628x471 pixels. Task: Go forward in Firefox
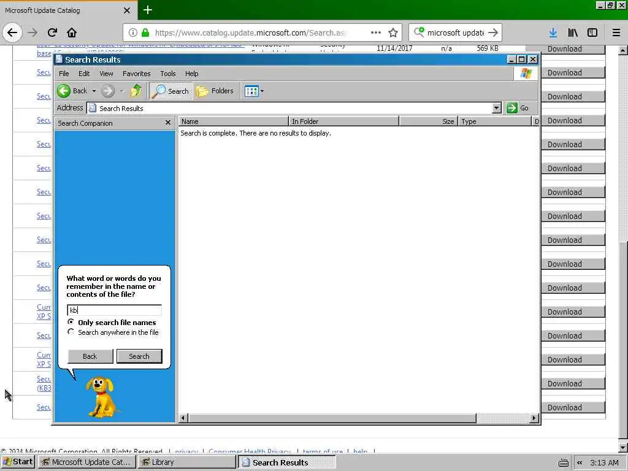click(x=33, y=33)
